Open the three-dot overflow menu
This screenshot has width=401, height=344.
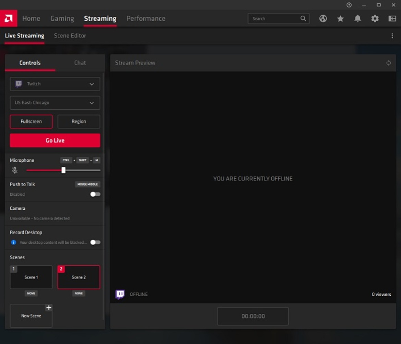click(x=392, y=35)
